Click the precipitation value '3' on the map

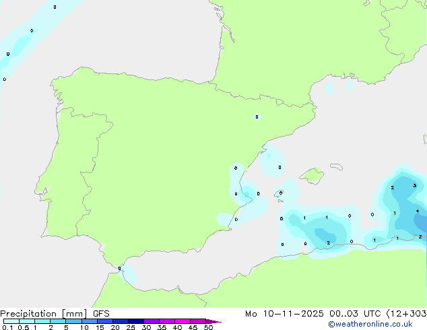(414, 185)
